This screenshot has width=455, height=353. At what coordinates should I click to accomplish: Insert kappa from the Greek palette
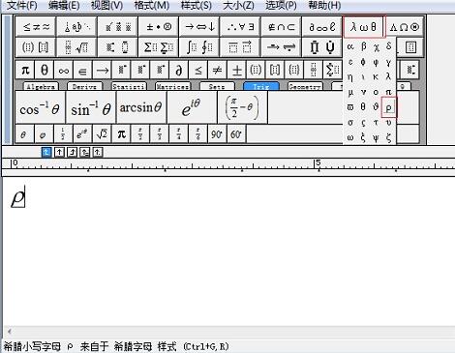click(376, 77)
